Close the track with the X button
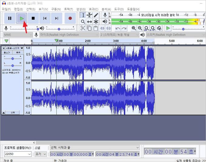 coord(4,48)
